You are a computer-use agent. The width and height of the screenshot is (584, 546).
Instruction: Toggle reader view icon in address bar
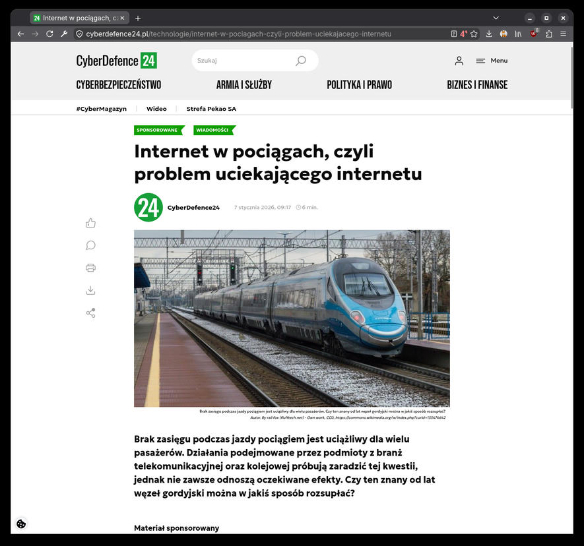point(453,34)
